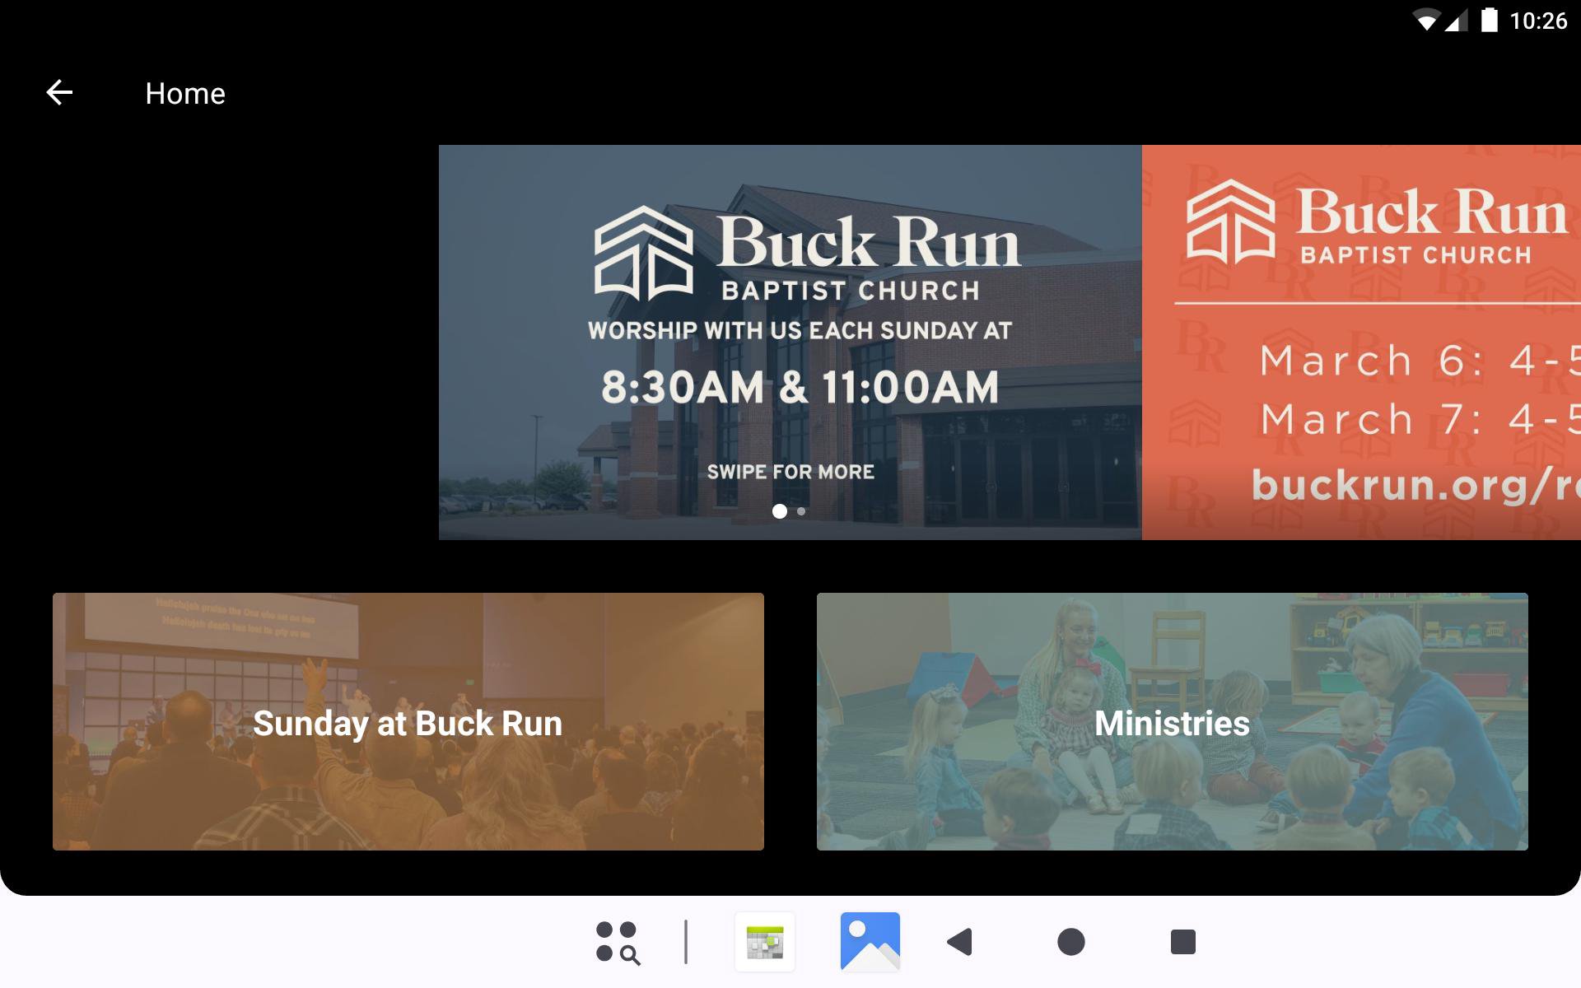Tap the back arrow next to Home
1581x988 pixels.
click(59, 93)
